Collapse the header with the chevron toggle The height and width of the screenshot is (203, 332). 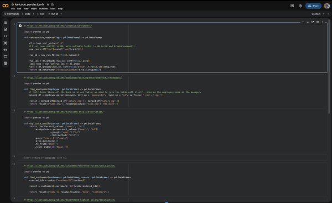coord(328,14)
